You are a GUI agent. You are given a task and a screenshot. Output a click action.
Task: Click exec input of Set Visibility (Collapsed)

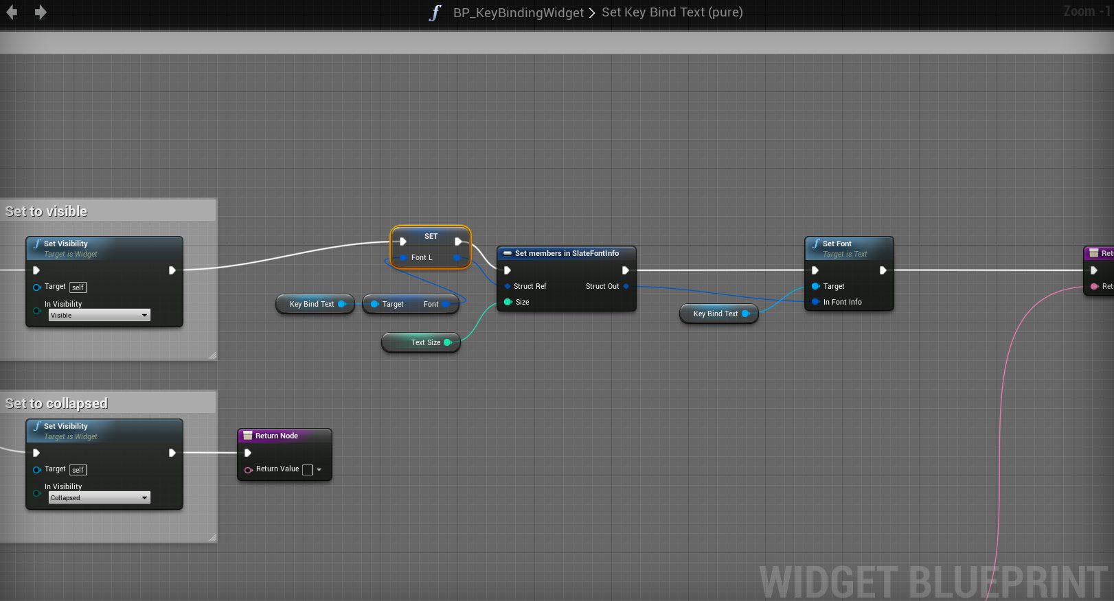pyautogui.click(x=36, y=453)
